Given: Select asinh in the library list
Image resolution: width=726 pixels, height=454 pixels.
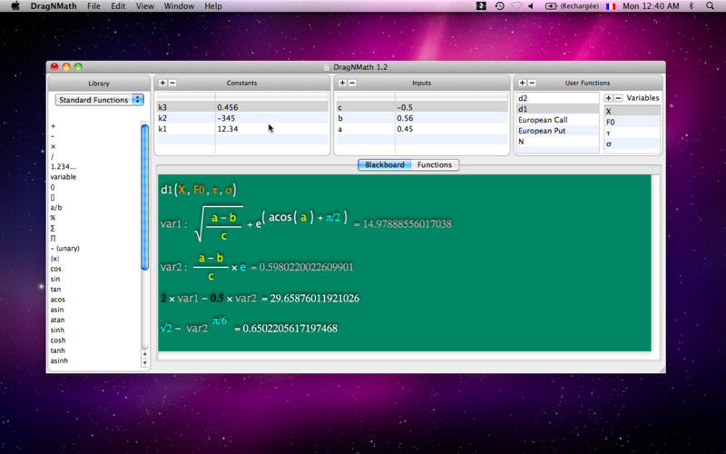Looking at the screenshot, I should 59,360.
